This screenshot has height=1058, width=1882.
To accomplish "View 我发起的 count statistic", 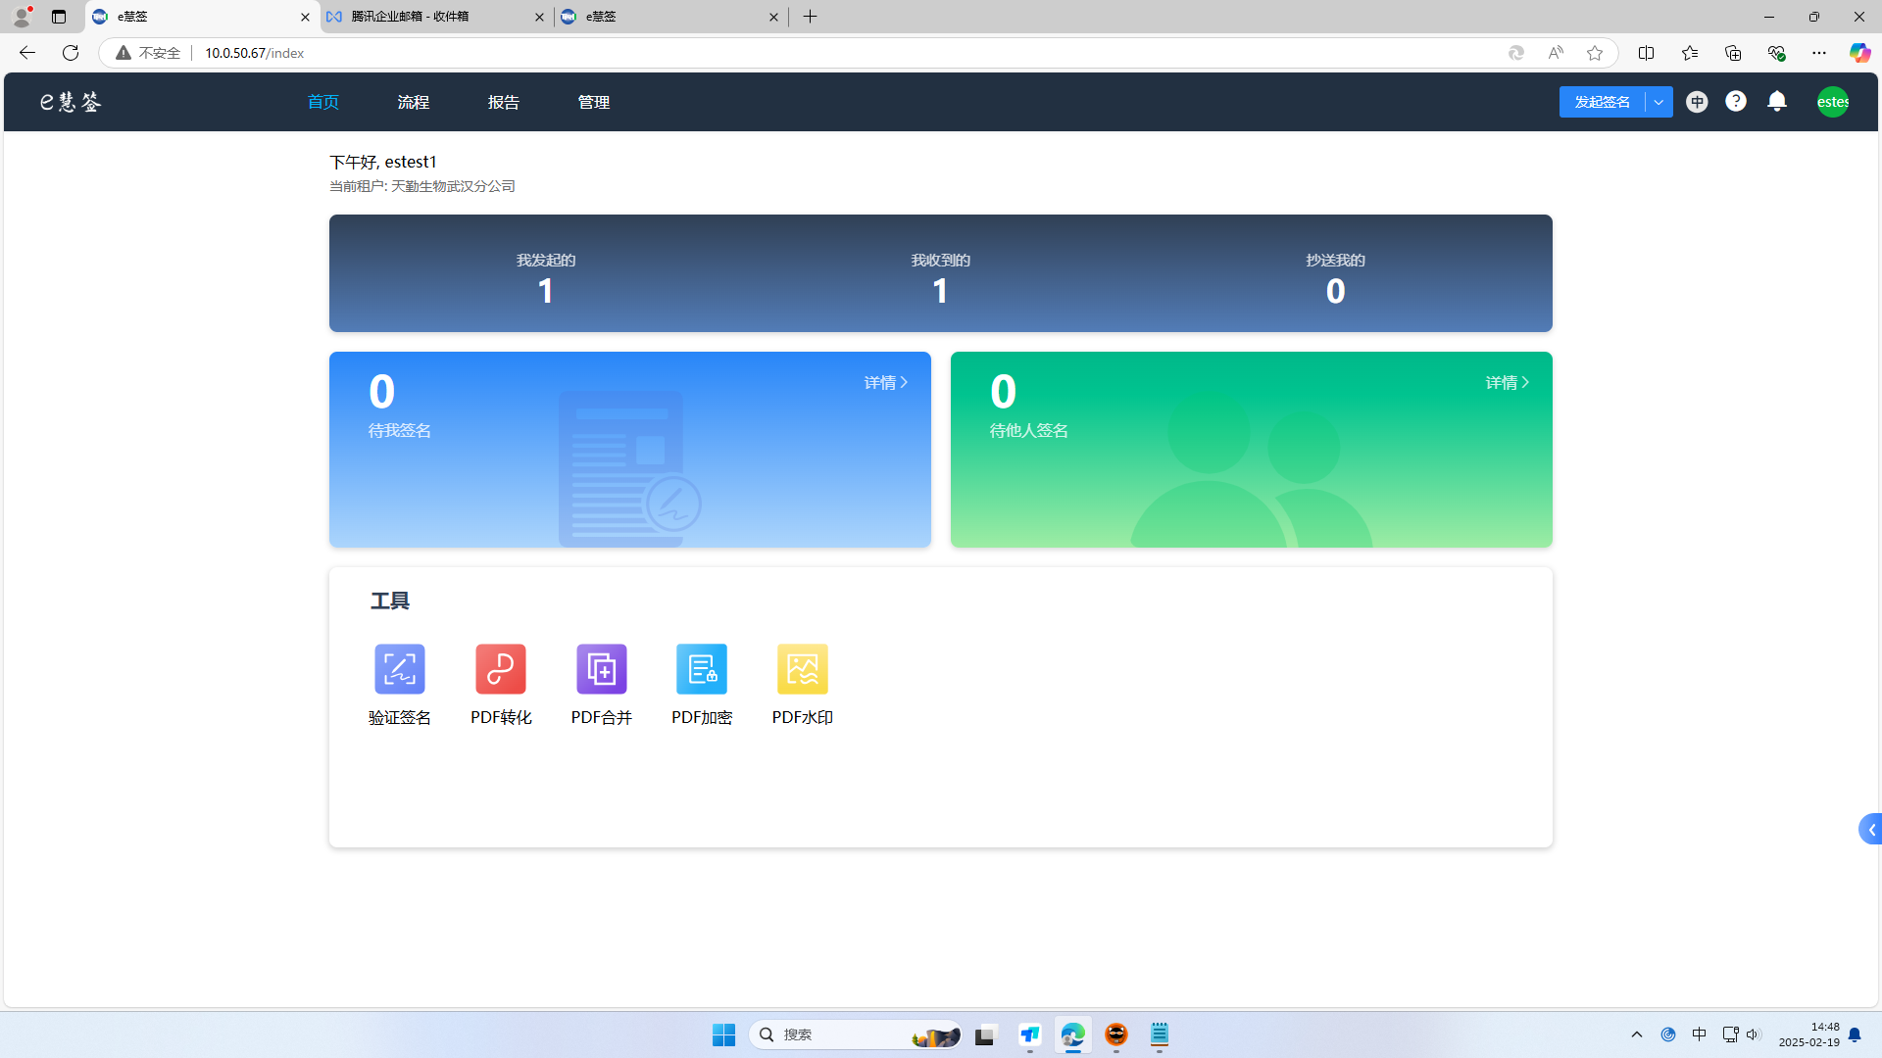I will click(x=546, y=277).
